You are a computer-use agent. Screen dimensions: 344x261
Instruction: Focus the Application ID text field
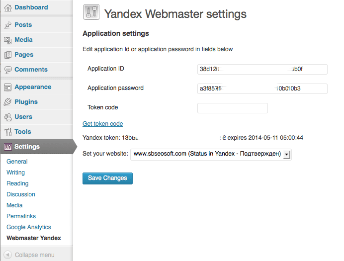click(262, 69)
